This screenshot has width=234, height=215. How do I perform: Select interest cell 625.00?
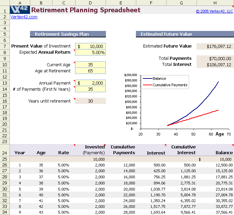point(151,171)
